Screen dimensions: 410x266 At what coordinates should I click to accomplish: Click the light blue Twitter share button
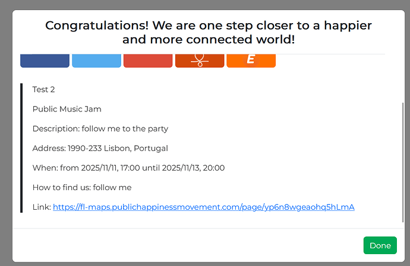pos(96,60)
